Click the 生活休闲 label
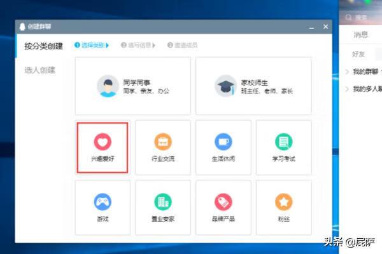 (223, 159)
